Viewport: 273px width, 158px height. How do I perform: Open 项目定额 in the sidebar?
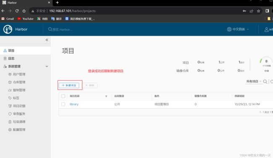pyautogui.click(x=17, y=106)
